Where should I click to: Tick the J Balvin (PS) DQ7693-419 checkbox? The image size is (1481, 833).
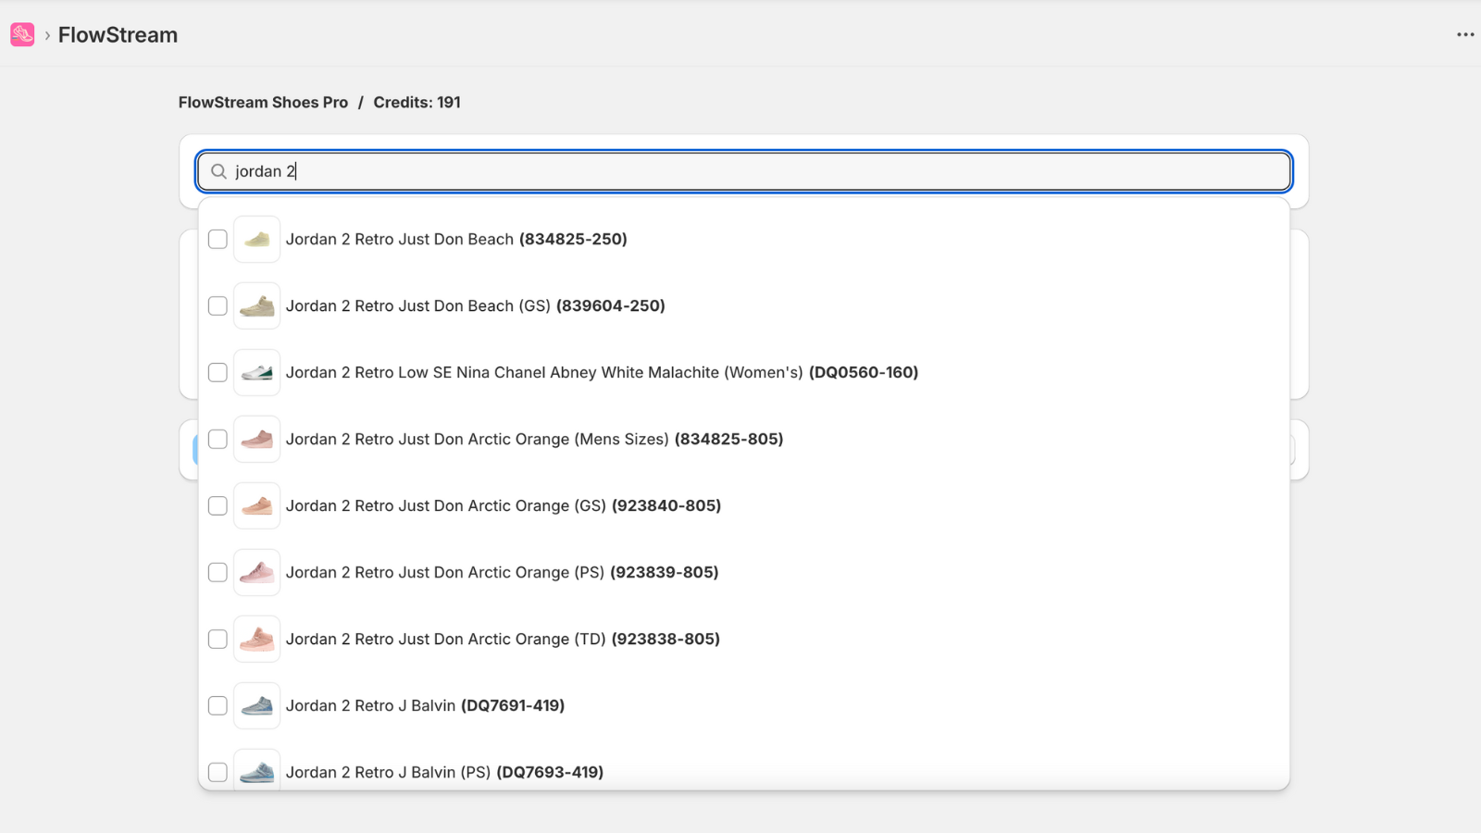[218, 772]
